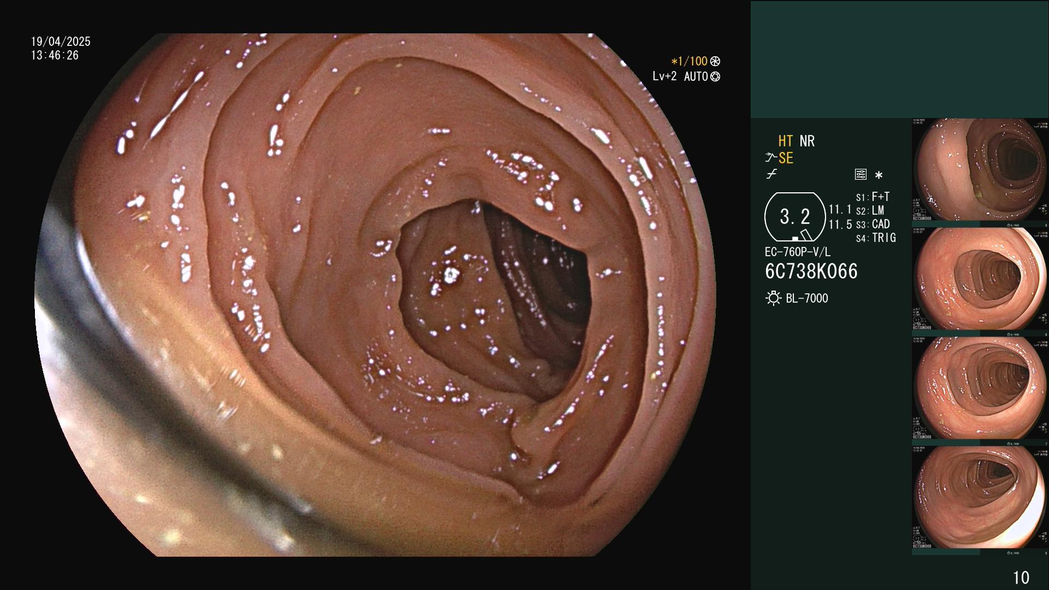The image size is (1049, 590).
Task: Click the scope tip diameter 3.2 indicator
Action: [x=795, y=217]
